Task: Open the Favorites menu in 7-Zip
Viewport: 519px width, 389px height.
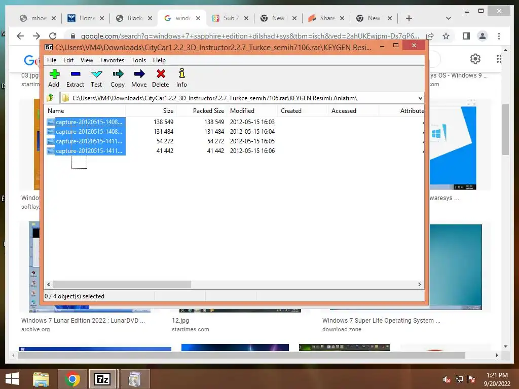Action: click(x=112, y=60)
